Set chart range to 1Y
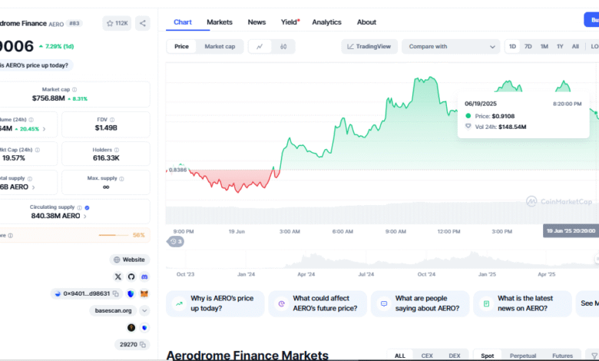The width and height of the screenshot is (599, 361). (560, 47)
